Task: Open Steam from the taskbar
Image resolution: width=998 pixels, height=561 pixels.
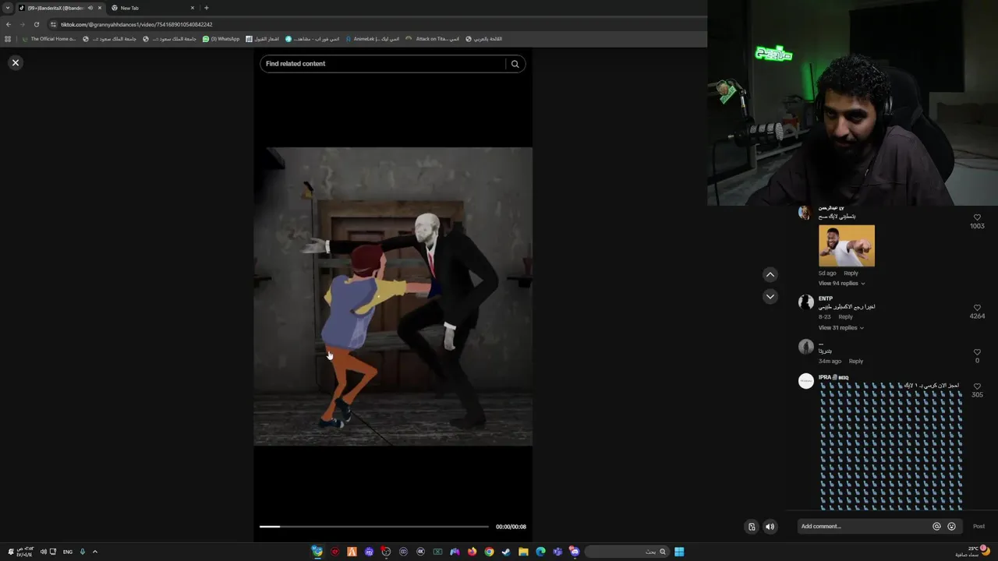Action: click(506, 552)
